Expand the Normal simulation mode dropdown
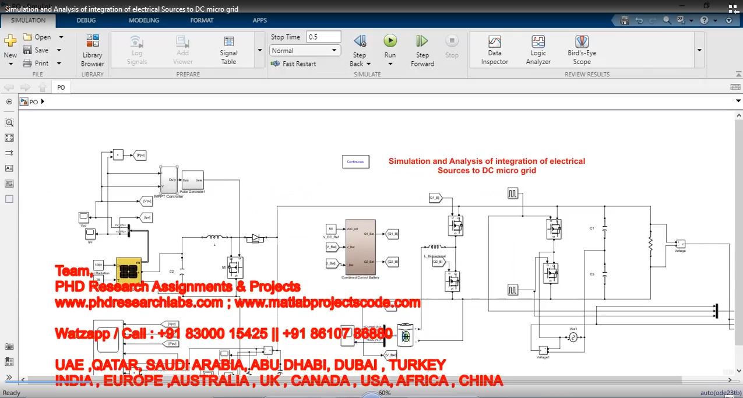 pos(305,51)
